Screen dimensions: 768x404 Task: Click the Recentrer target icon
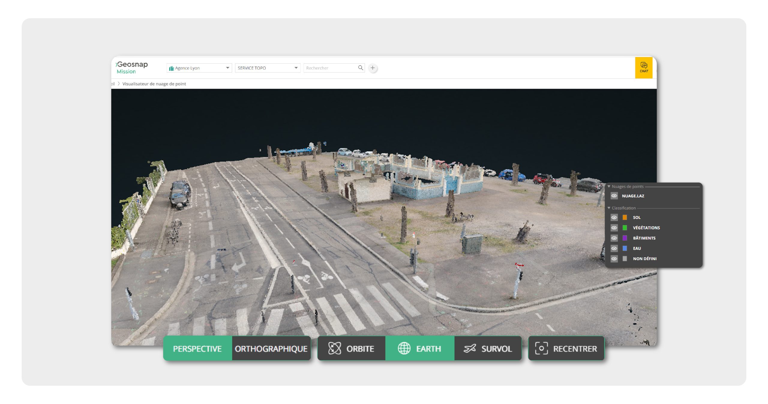pos(541,349)
